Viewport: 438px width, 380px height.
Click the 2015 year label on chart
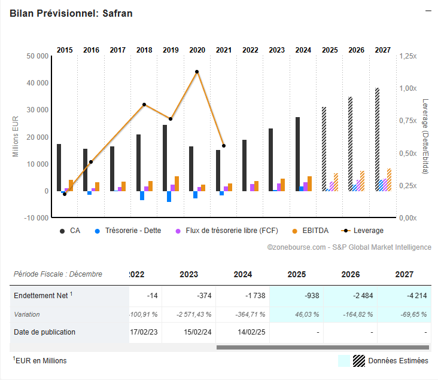pyautogui.click(x=65, y=50)
